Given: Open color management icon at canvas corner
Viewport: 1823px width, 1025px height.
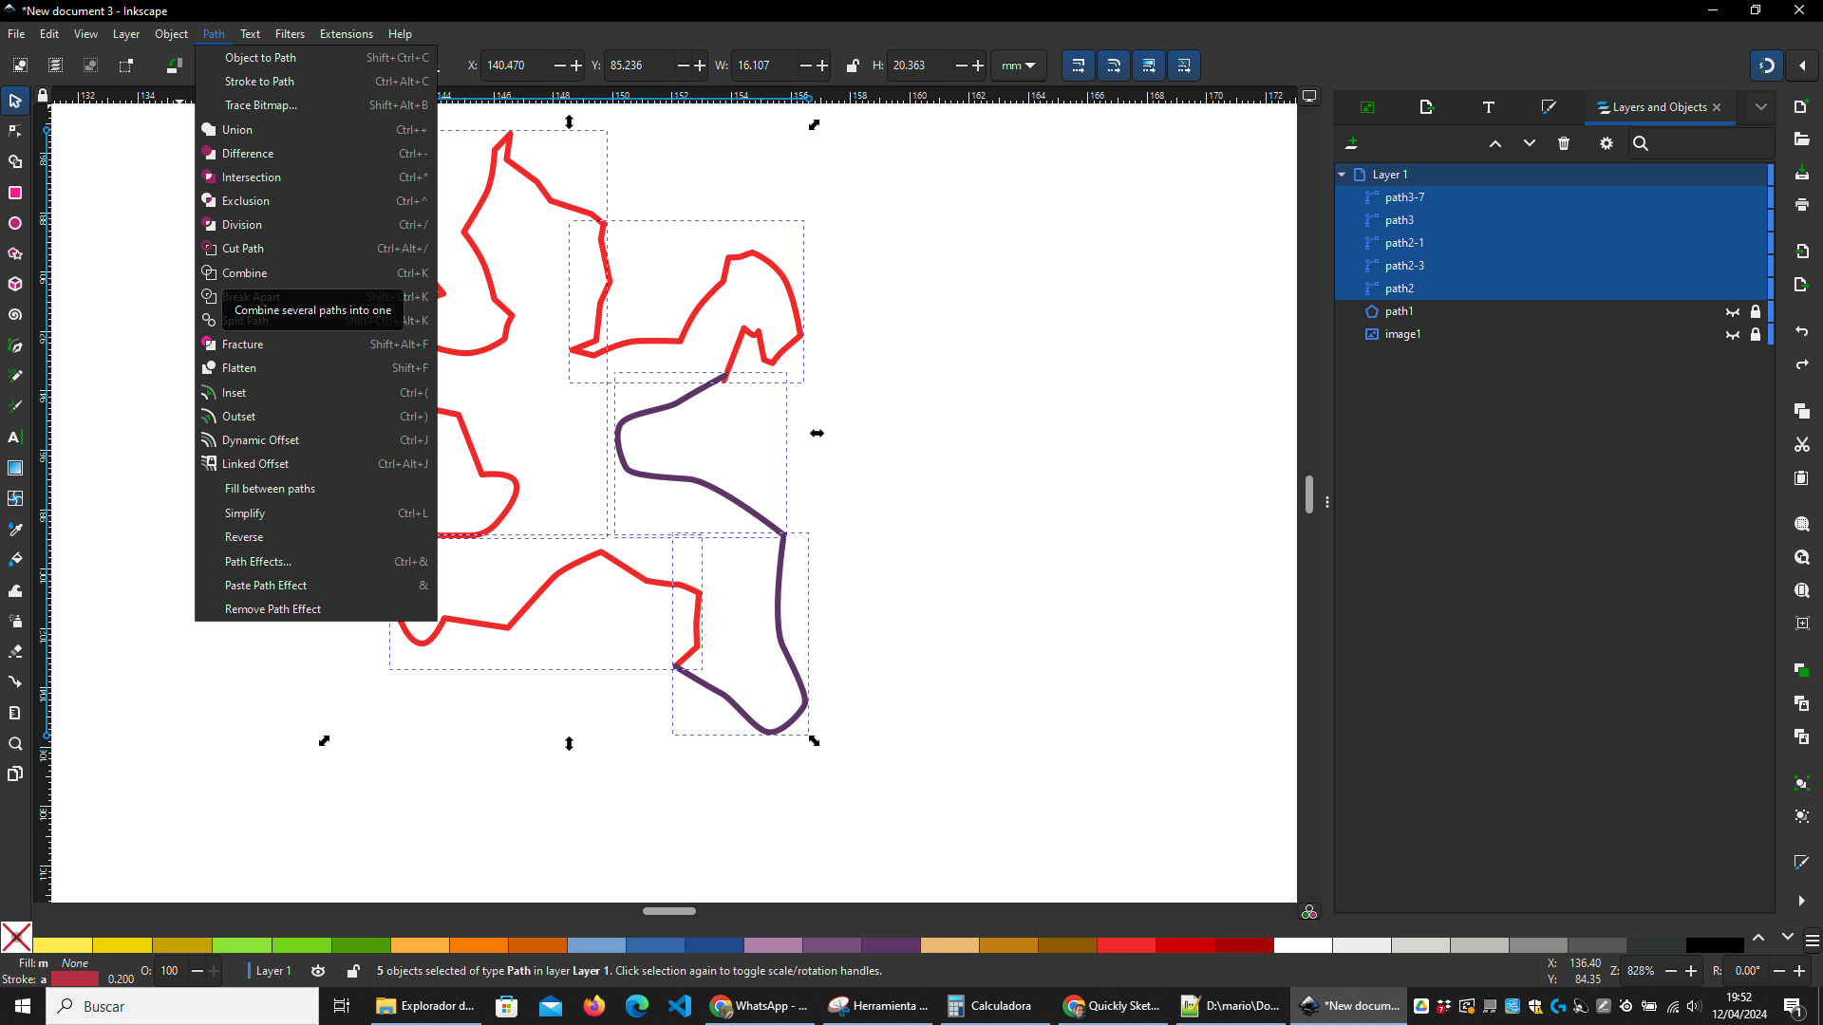Looking at the screenshot, I should click(1309, 912).
